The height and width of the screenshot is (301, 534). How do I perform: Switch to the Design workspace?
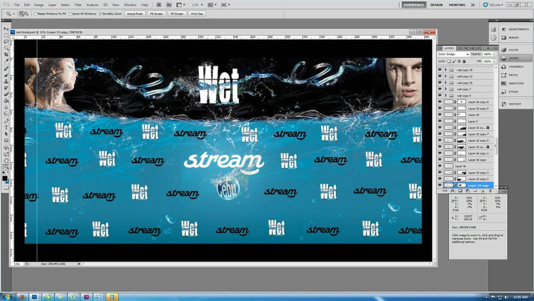click(436, 5)
